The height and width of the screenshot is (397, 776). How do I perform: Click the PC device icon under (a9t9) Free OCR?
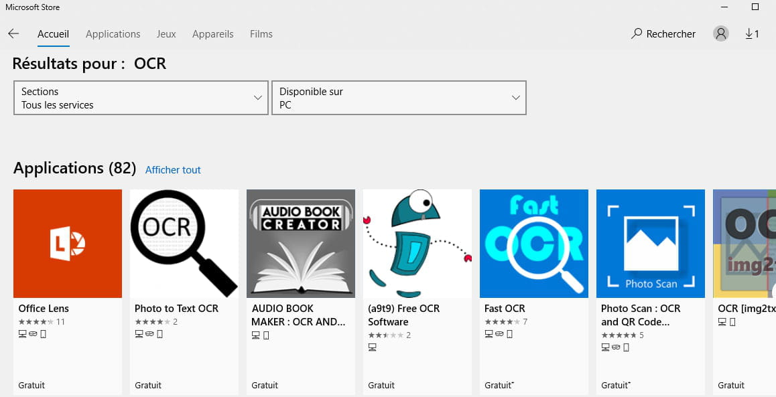tap(372, 347)
